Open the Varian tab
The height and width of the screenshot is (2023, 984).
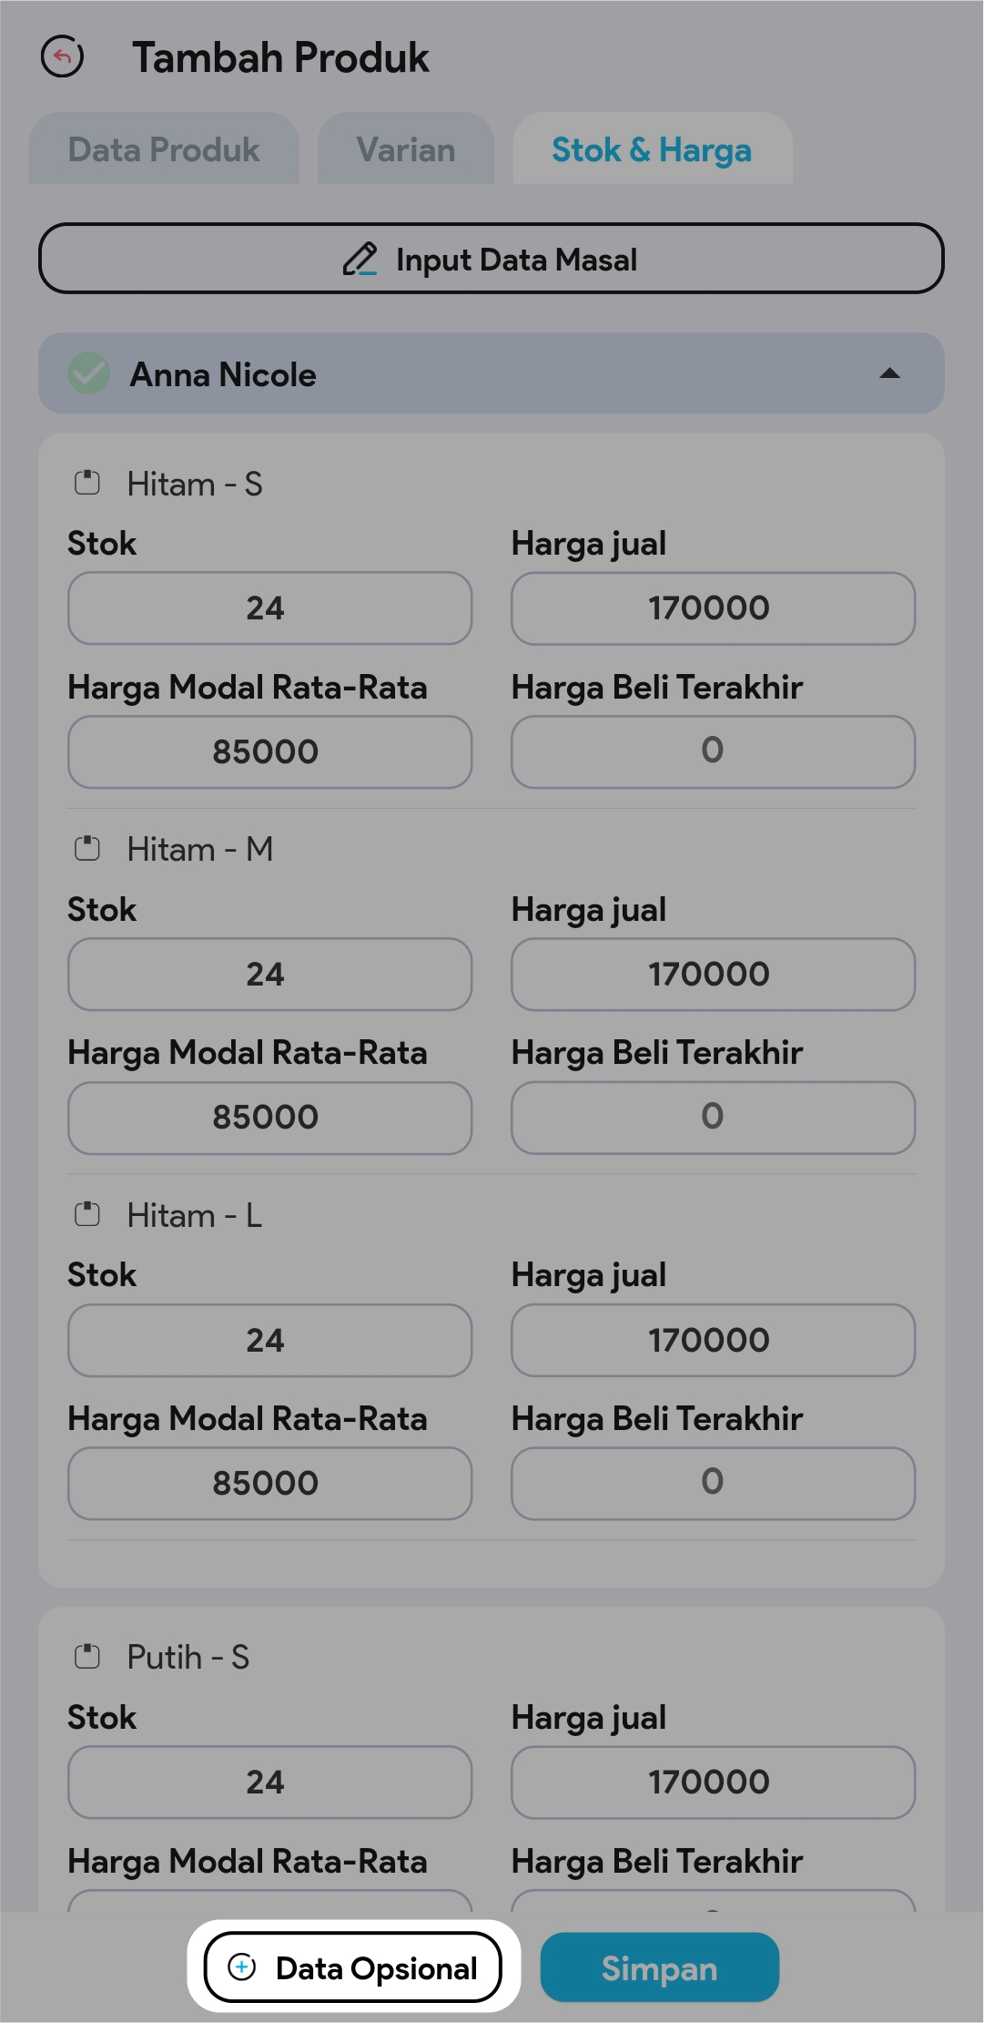click(406, 149)
